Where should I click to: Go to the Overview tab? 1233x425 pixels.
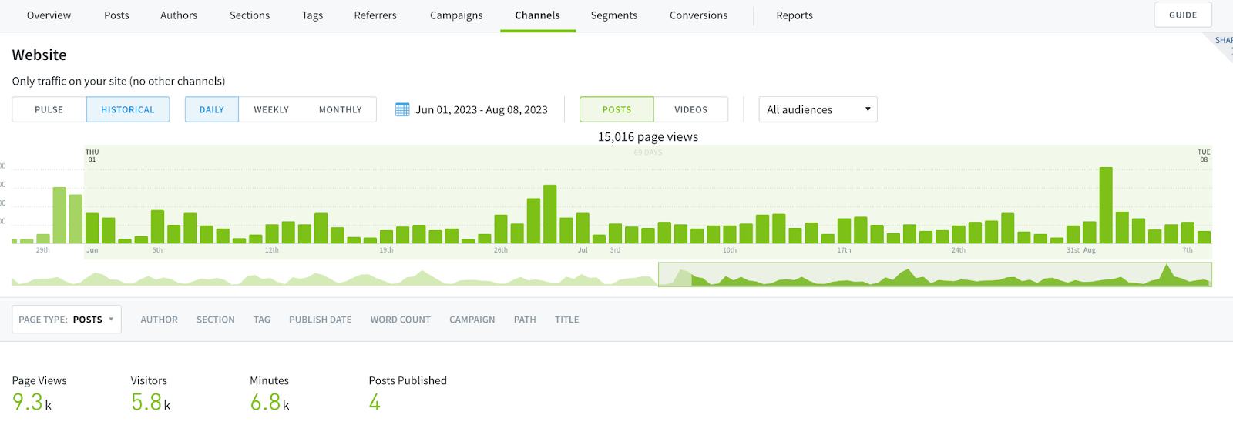click(49, 15)
